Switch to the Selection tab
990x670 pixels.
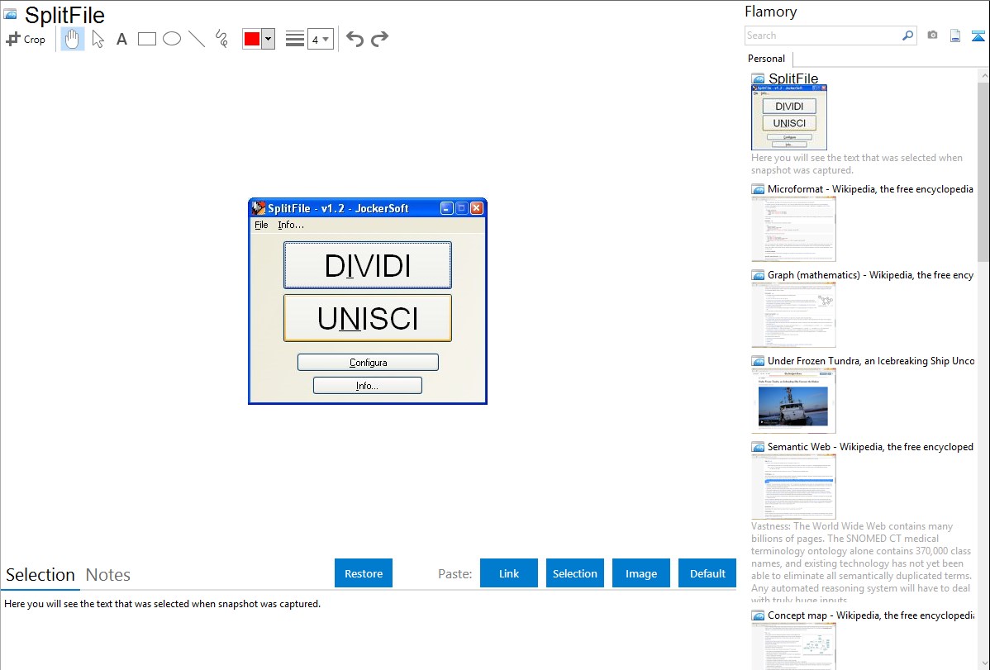pos(40,575)
